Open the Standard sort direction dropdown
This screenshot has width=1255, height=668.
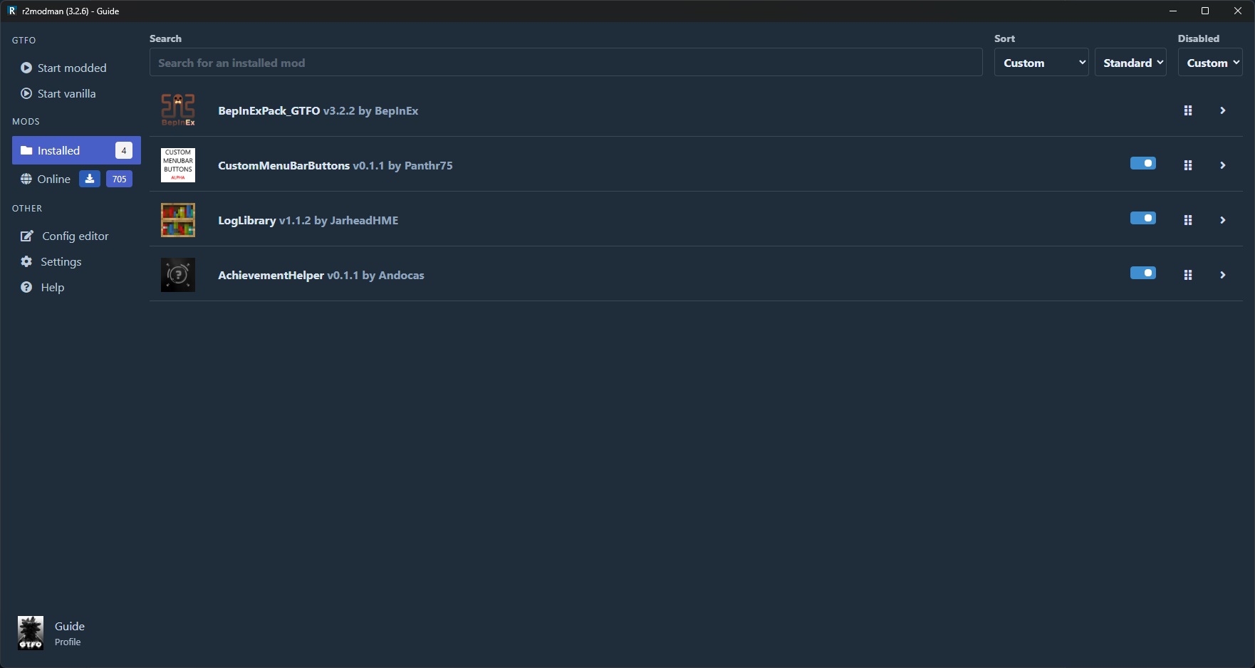click(x=1130, y=63)
